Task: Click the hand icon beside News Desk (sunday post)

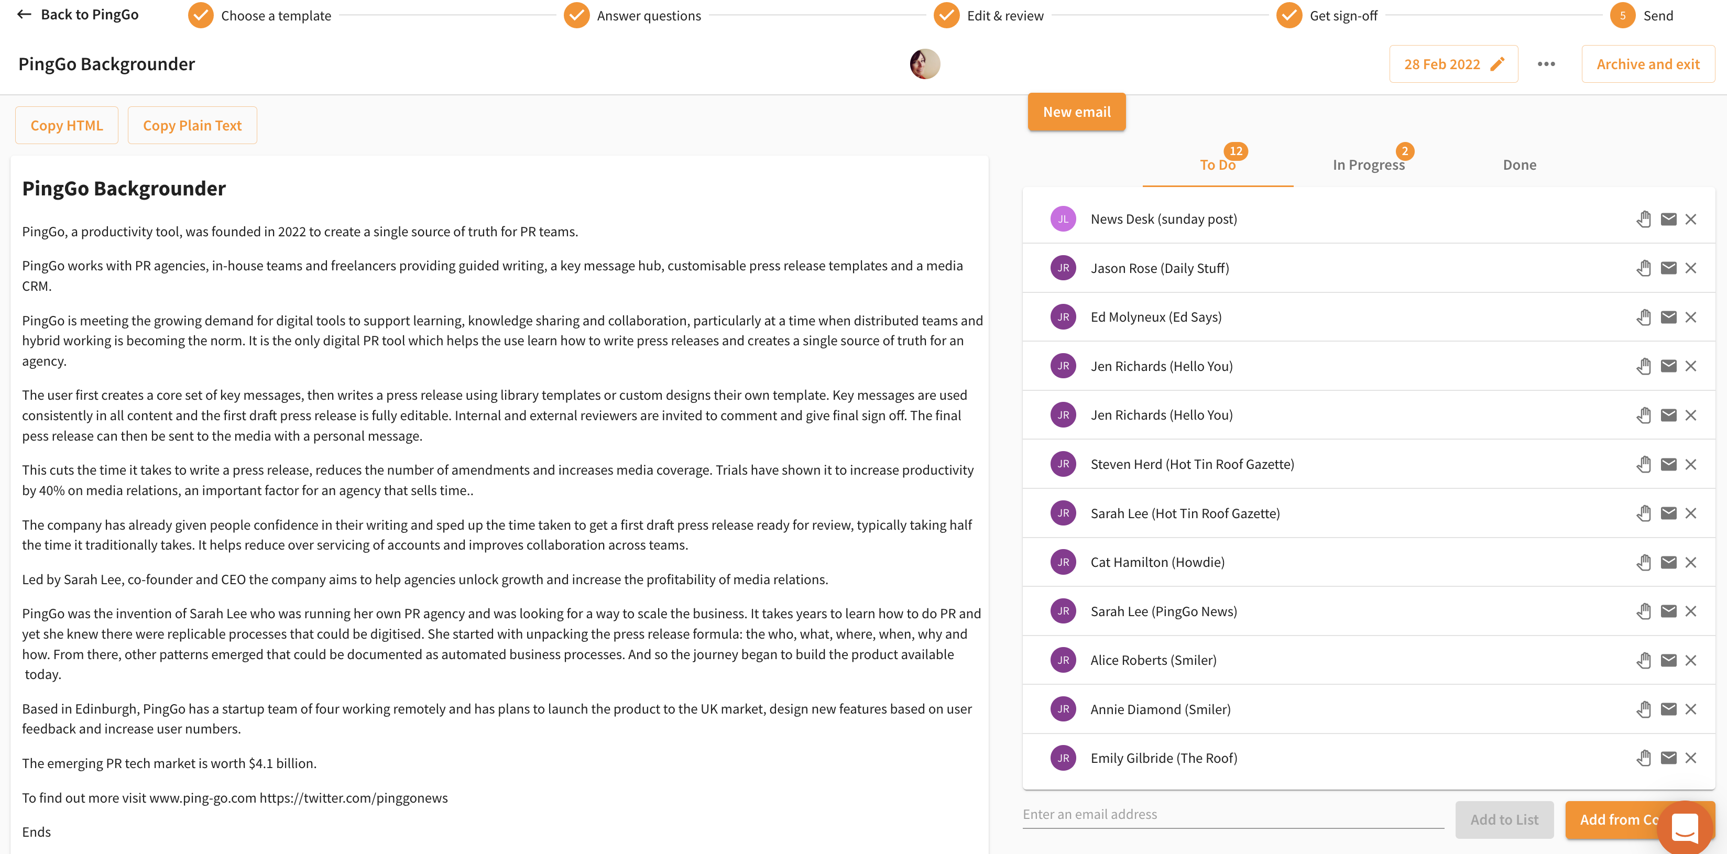Action: pyautogui.click(x=1644, y=218)
